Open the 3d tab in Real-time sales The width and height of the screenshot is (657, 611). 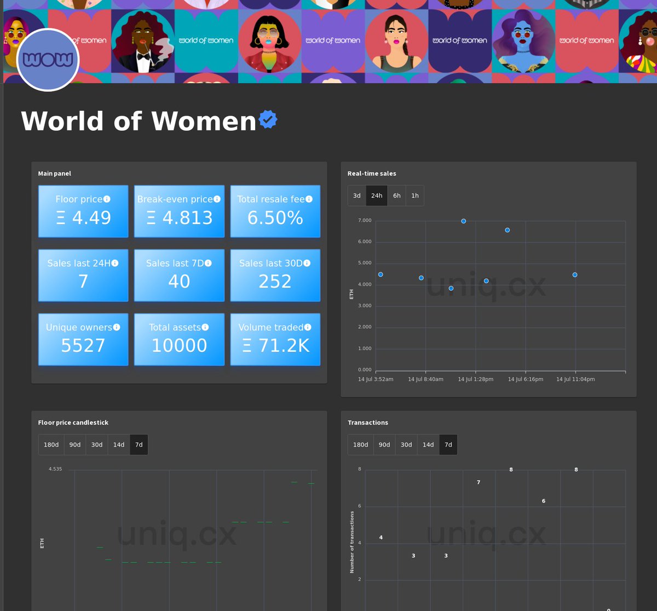[x=356, y=196]
